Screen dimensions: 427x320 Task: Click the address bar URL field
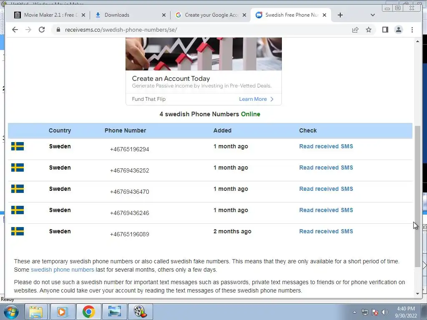point(201,30)
